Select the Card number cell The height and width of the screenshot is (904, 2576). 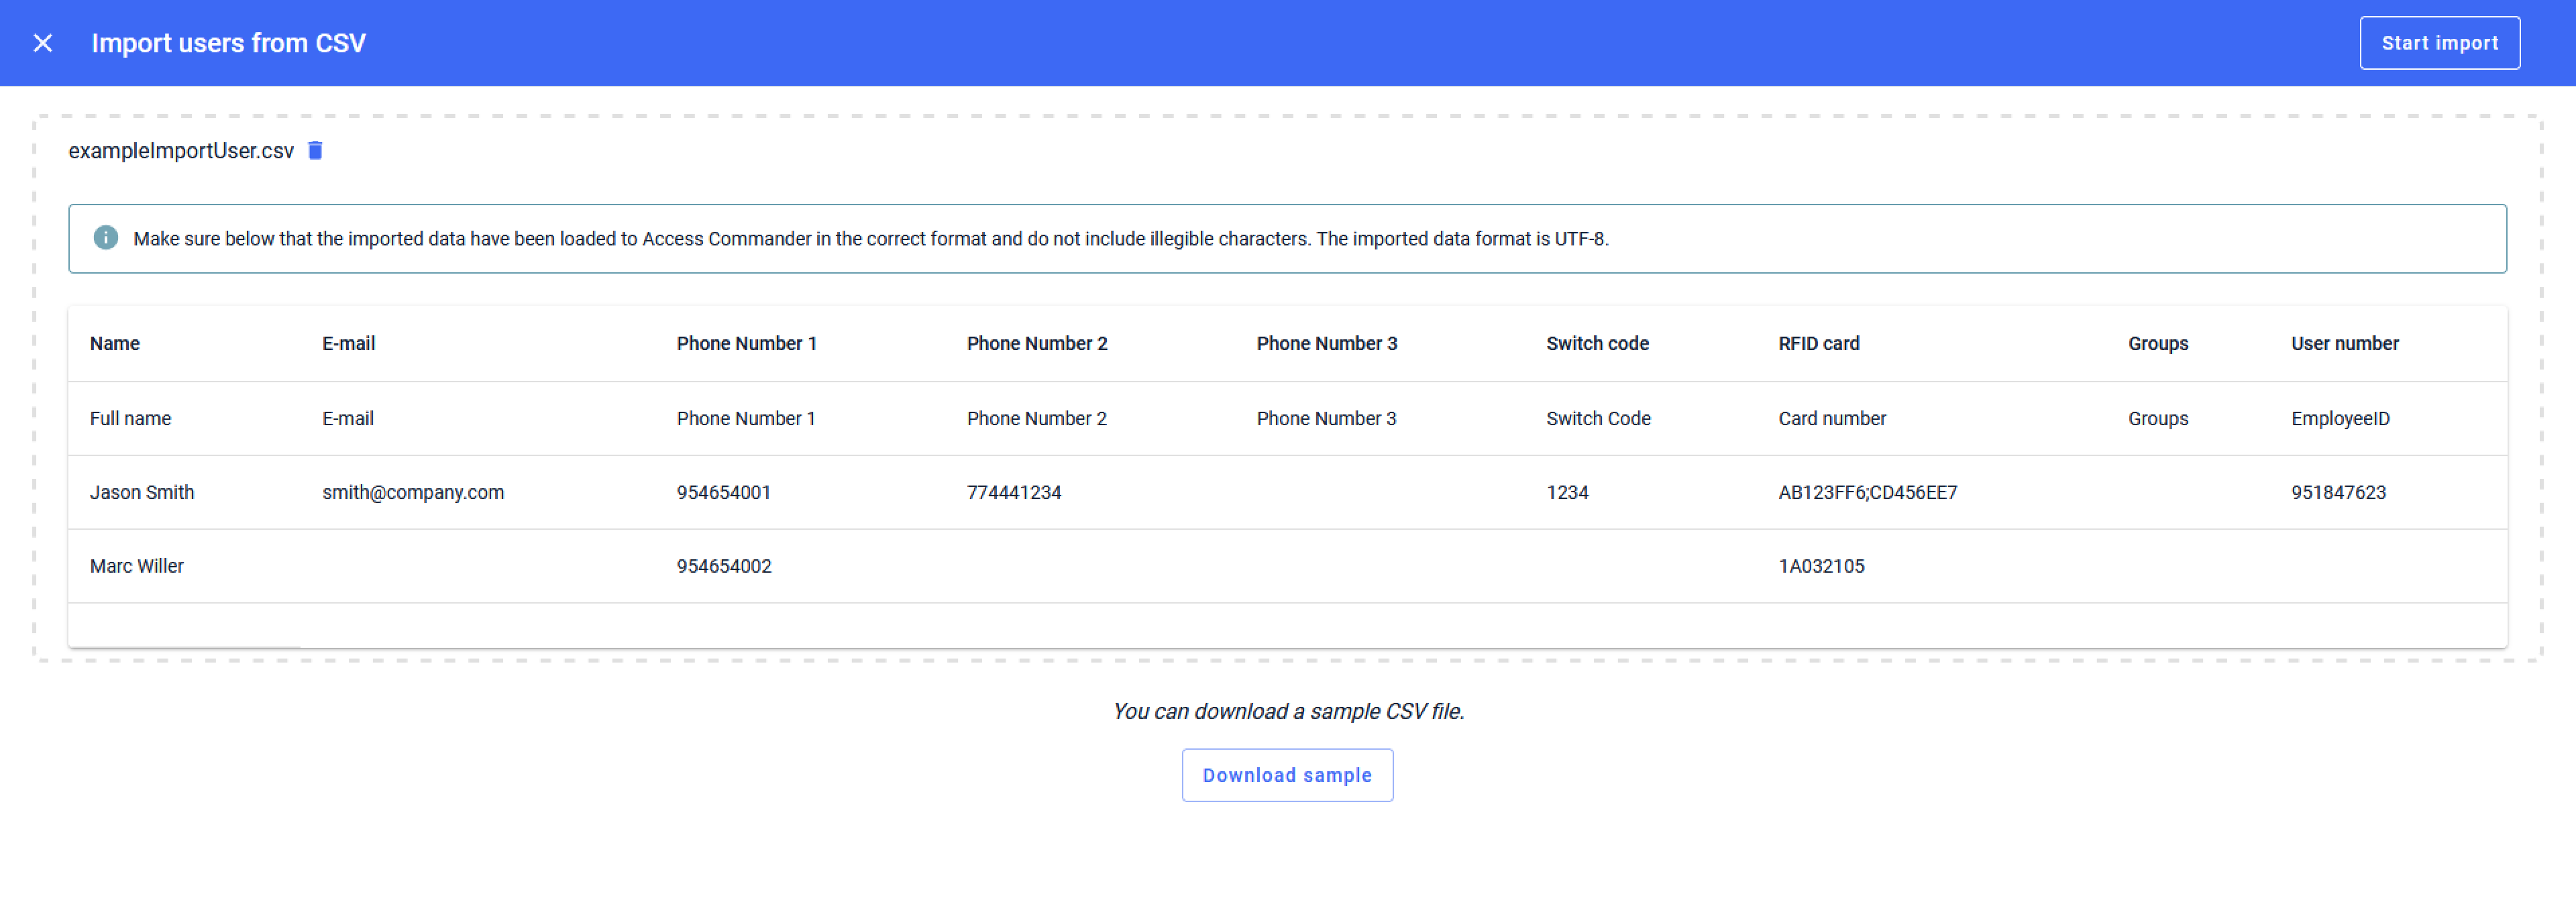pyautogui.click(x=1832, y=418)
